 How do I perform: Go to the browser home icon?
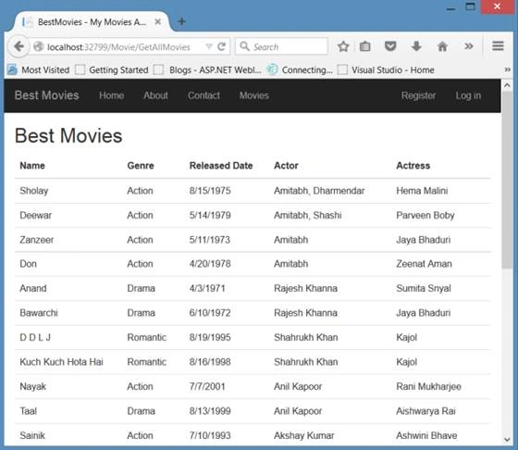click(x=442, y=46)
